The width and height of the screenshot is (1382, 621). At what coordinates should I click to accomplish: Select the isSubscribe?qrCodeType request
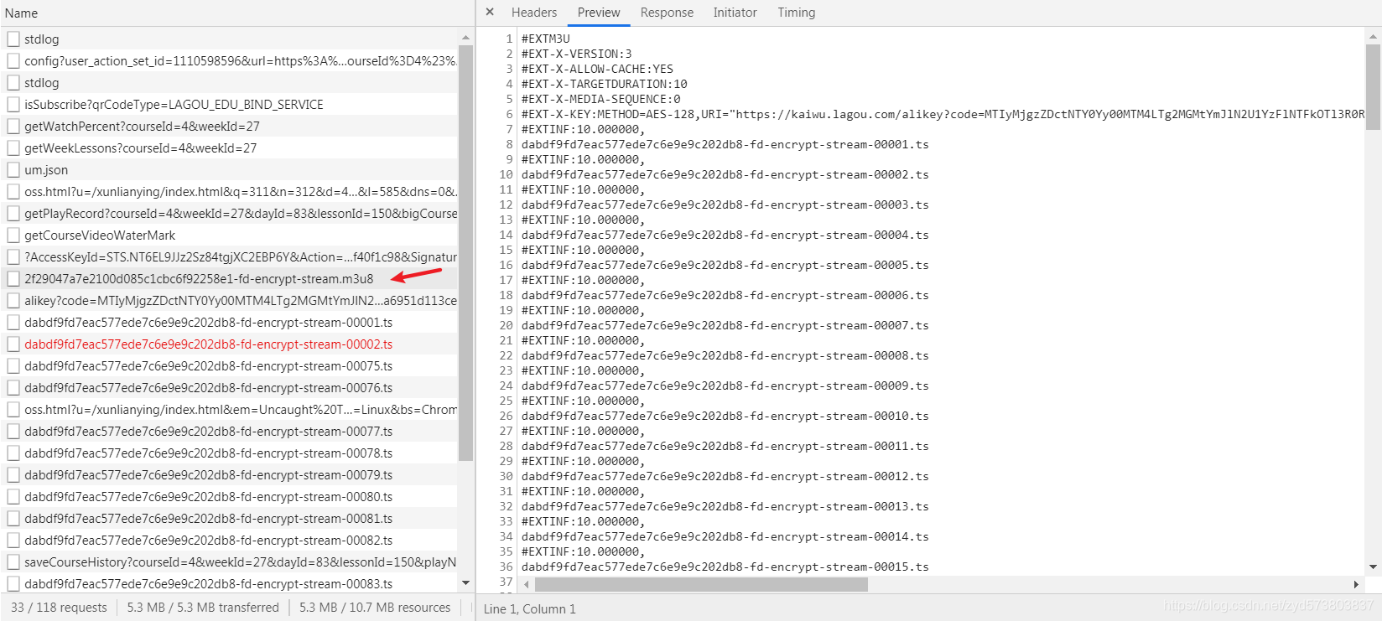point(229,105)
